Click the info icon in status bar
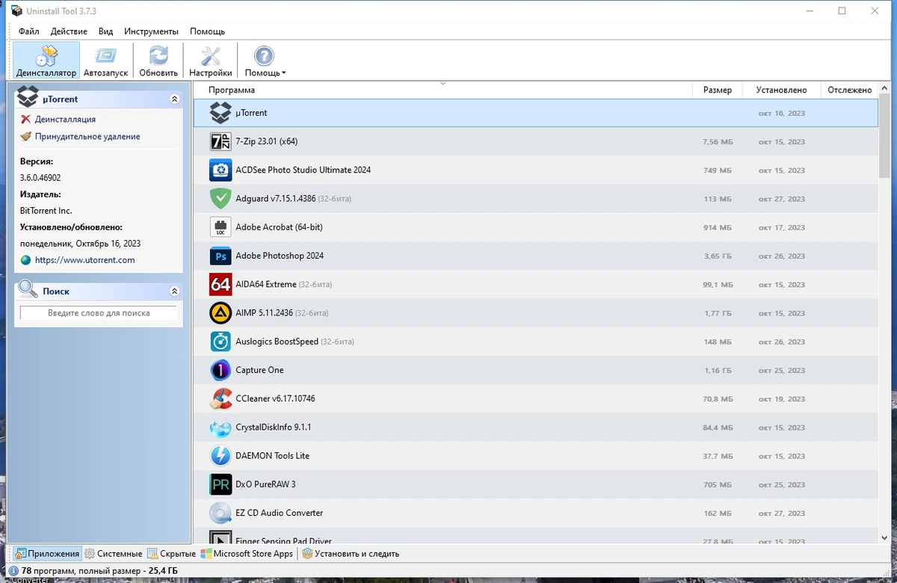897x583 pixels. pyautogui.click(x=13, y=570)
